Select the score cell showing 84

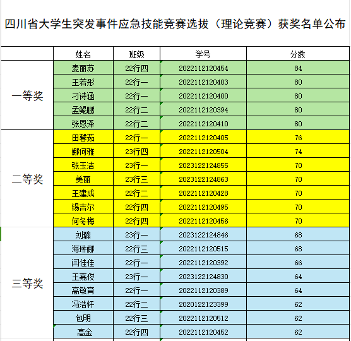[298, 68]
